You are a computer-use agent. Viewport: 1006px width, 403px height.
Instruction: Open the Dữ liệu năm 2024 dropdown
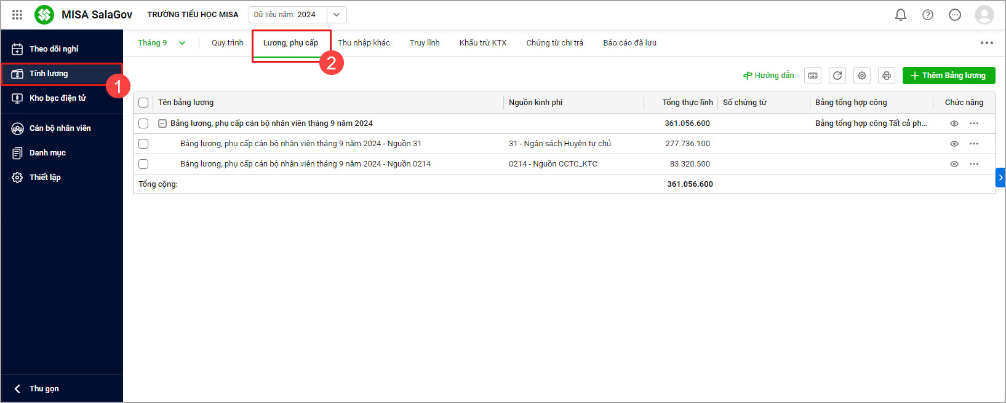[336, 15]
